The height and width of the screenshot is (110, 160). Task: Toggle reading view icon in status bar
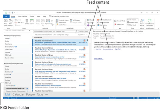(138, 98)
